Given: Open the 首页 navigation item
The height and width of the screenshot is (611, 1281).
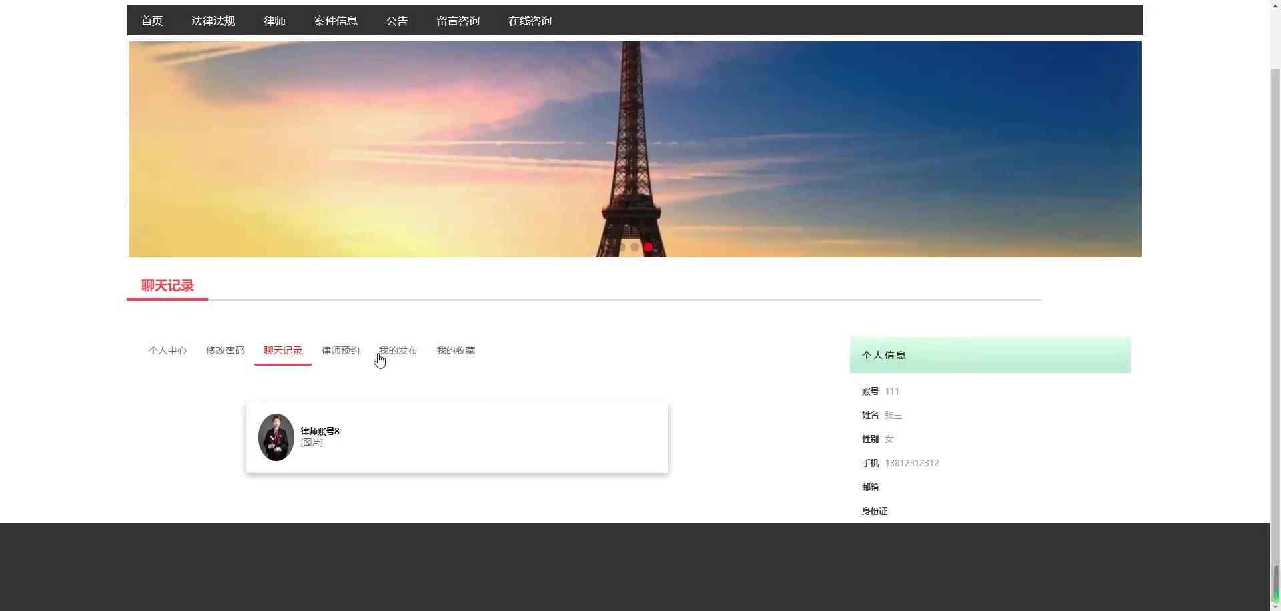Looking at the screenshot, I should (152, 21).
